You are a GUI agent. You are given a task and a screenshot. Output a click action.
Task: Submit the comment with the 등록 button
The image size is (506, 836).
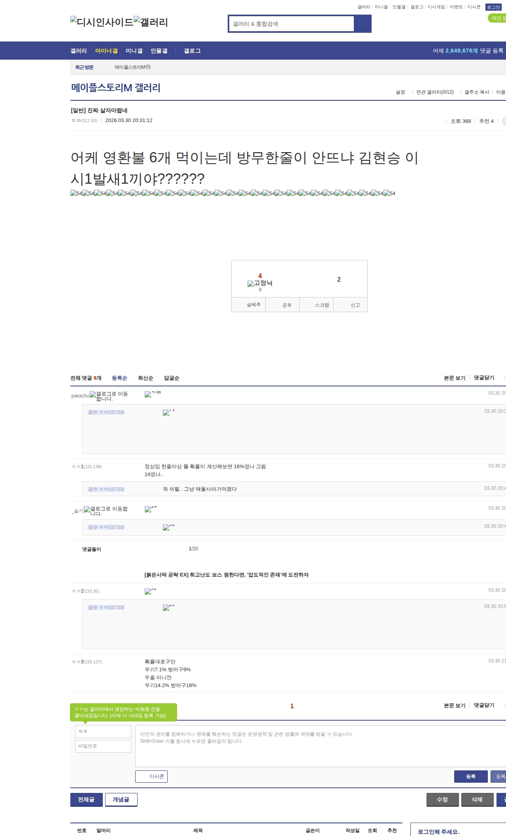click(x=471, y=776)
